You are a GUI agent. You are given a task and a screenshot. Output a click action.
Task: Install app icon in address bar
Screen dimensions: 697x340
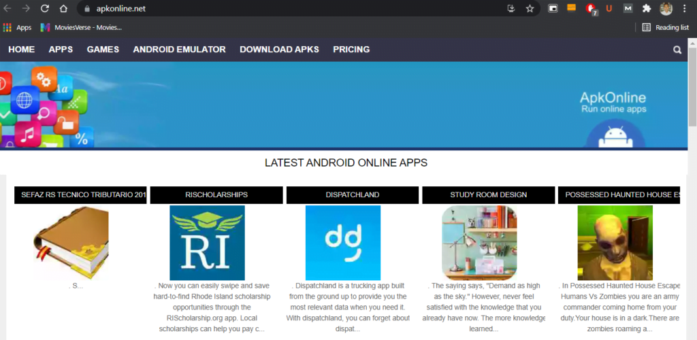pyautogui.click(x=512, y=8)
